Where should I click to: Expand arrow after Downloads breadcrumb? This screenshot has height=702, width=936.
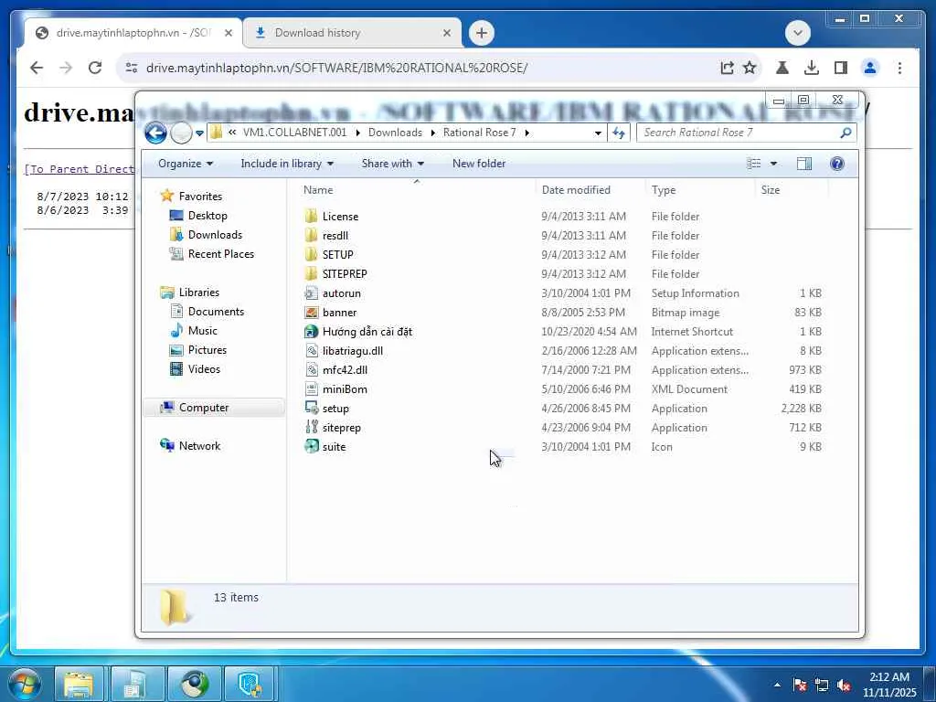tap(433, 133)
